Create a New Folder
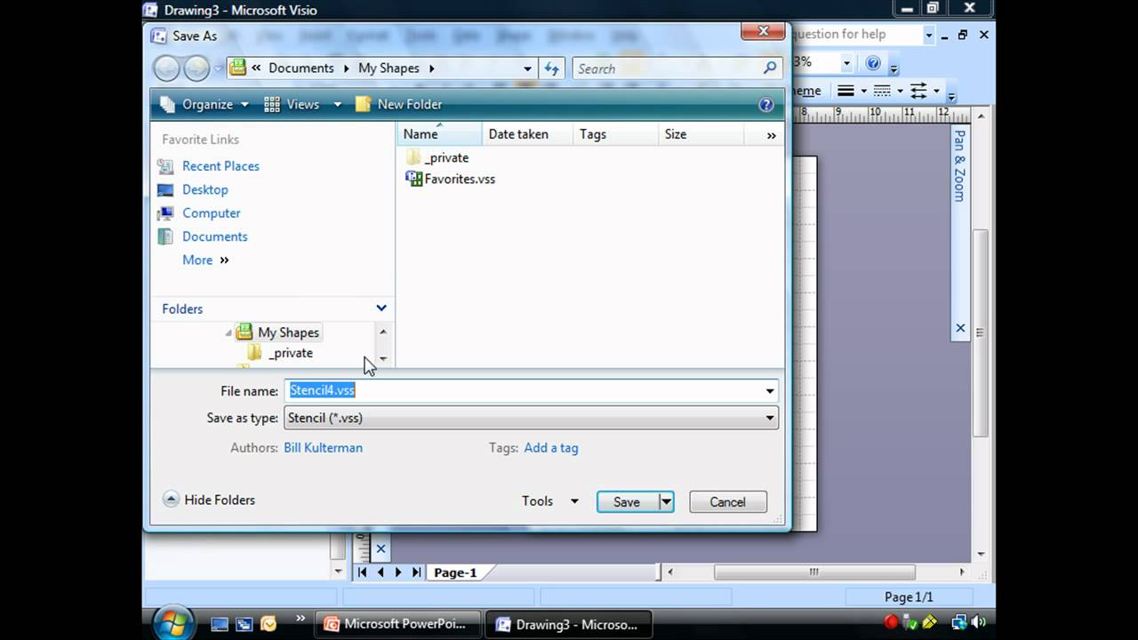 pos(399,104)
